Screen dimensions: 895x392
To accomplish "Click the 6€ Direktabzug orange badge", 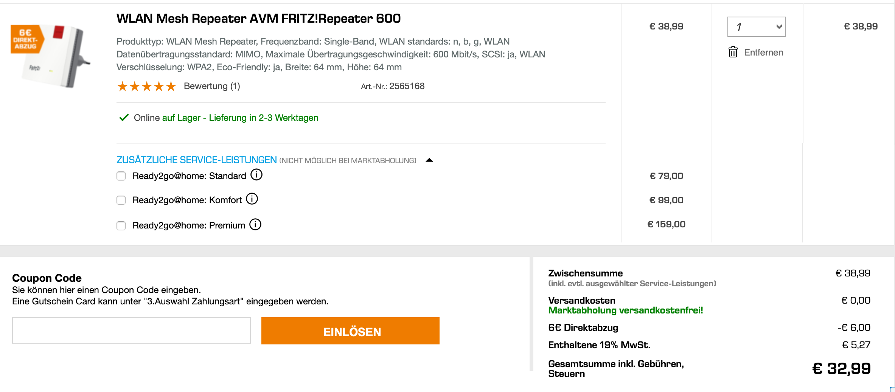I will coord(26,39).
